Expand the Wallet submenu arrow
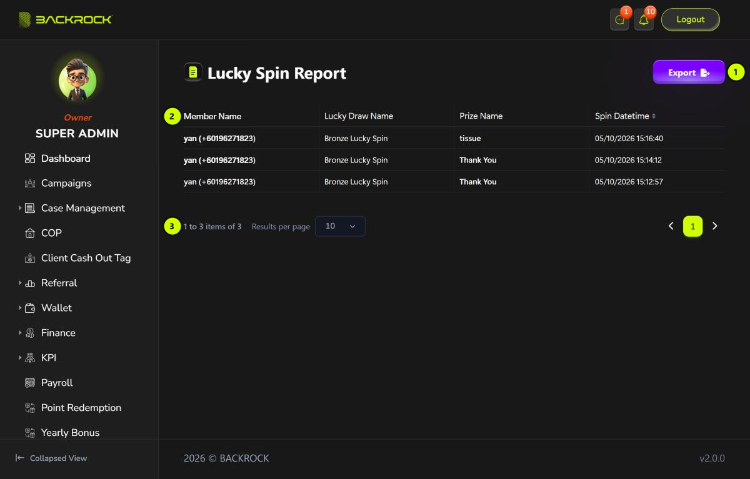 coord(20,308)
